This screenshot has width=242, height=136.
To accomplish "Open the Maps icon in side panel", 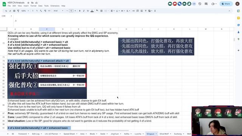I will point(239,39).
